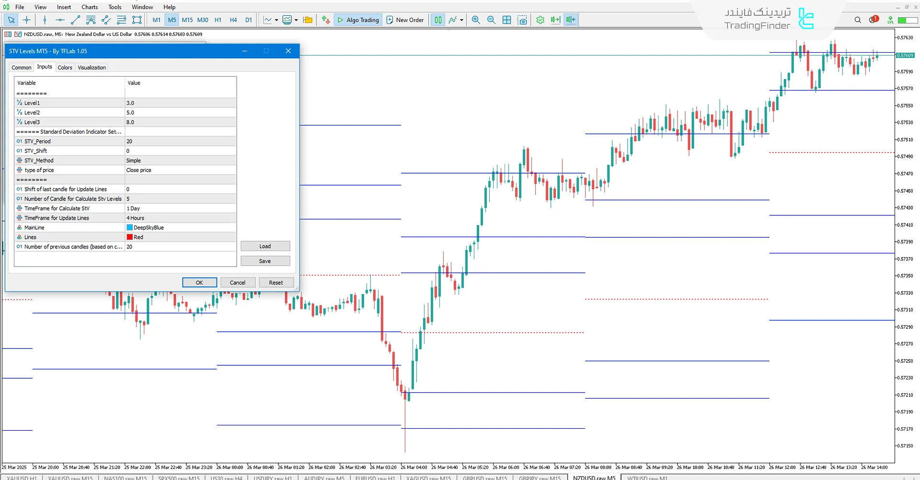Click the DeepSkyBlue MainLine color swatch
920x480 pixels.
tap(130, 227)
